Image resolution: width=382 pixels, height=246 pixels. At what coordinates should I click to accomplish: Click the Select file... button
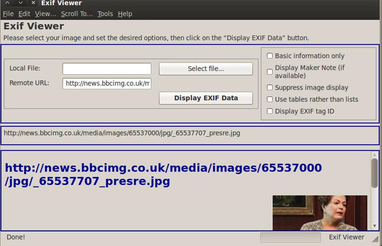205,69
